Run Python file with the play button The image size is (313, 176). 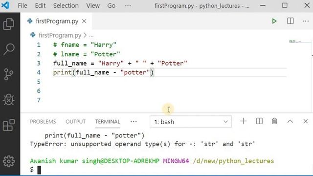click(274, 21)
